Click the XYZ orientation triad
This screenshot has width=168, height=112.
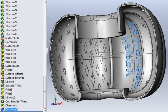(x=57, y=101)
